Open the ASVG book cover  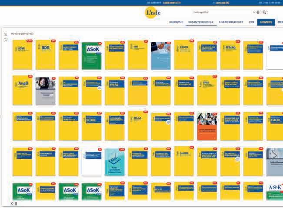click(x=22, y=55)
